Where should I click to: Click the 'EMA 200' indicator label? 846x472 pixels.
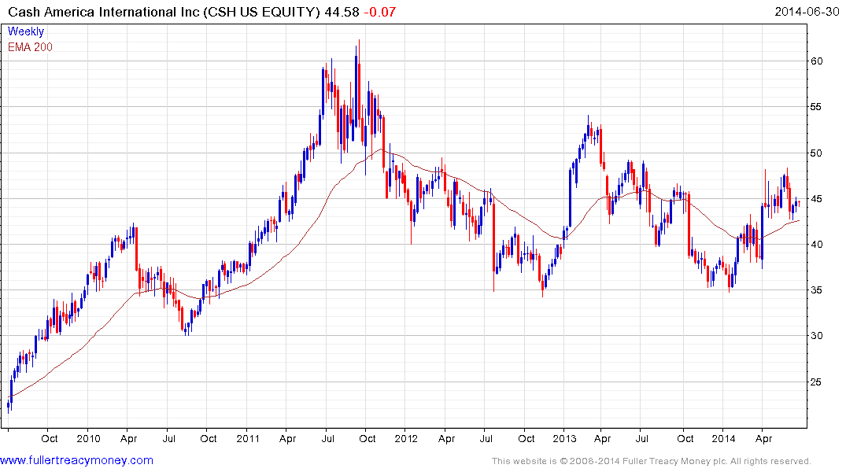tap(30, 47)
